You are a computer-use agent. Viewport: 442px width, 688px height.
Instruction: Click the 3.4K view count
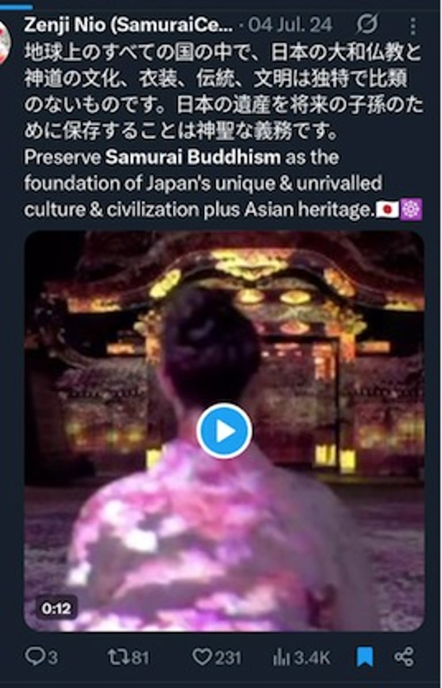pos(312,657)
